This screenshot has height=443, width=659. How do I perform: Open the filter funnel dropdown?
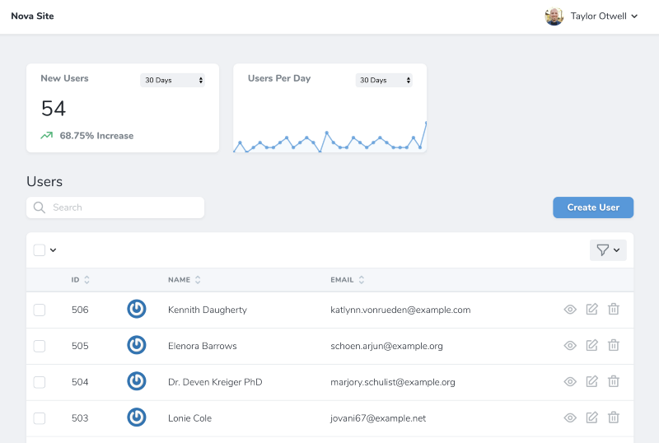point(608,250)
